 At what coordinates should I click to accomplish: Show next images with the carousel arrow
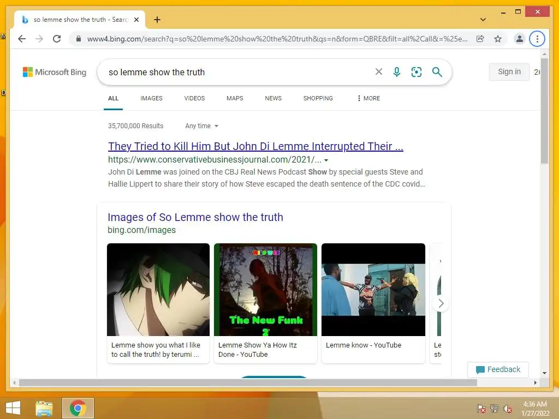(441, 303)
